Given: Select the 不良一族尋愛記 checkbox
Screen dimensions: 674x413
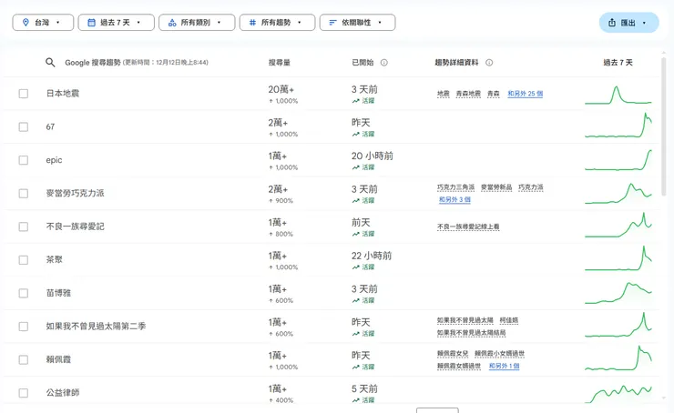Looking at the screenshot, I should (x=24, y=227).
